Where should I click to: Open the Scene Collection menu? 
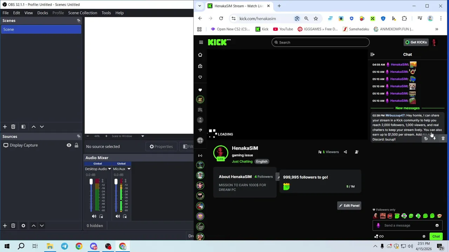pyautogui.click(x=82, y=13)
